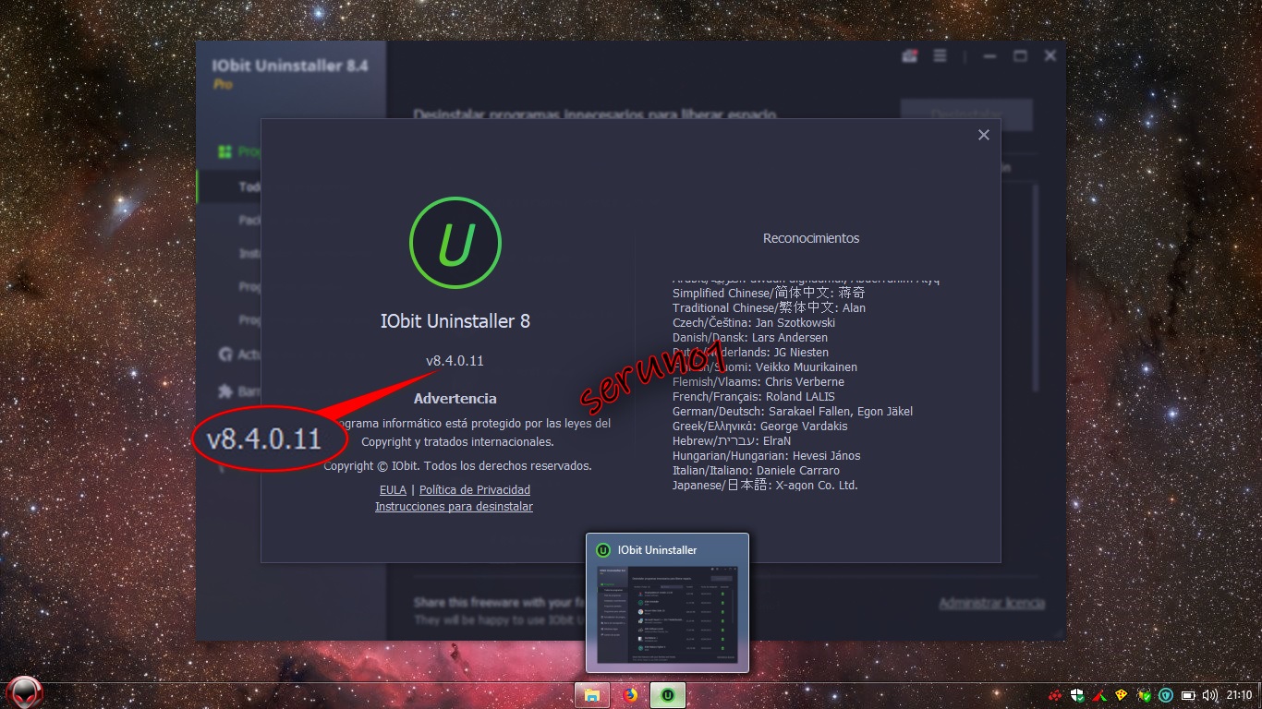Viewport: 1262px width, 709px height.
Task: Open the alien-head Start button
Action: tap(25, 692)
